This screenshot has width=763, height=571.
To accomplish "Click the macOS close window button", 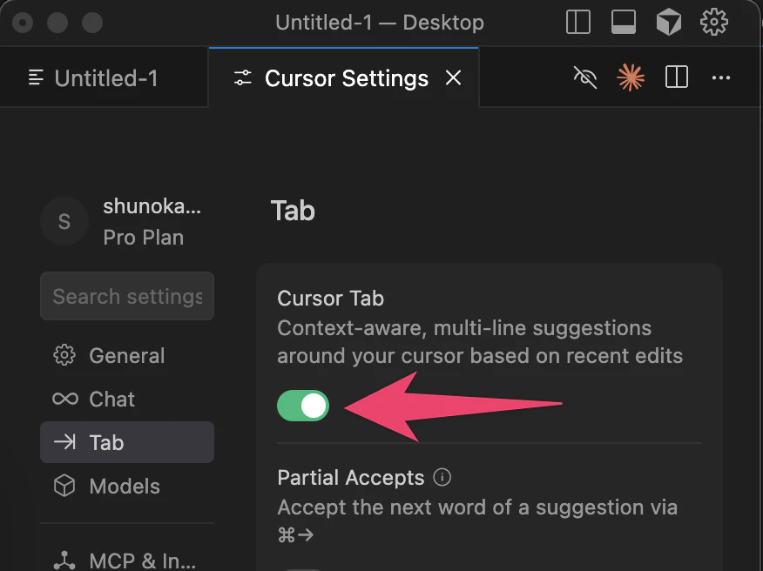I will [23, 23].
